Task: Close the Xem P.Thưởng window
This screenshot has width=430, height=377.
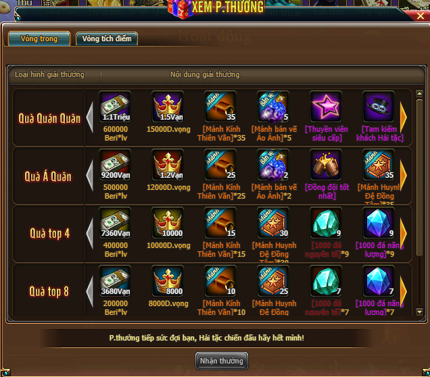Action: (x=420, y=16)
